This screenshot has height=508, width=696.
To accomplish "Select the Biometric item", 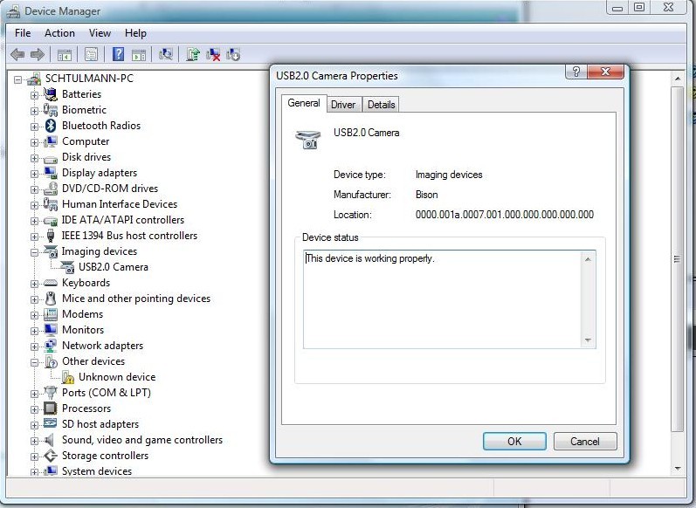I will [84, 110].
